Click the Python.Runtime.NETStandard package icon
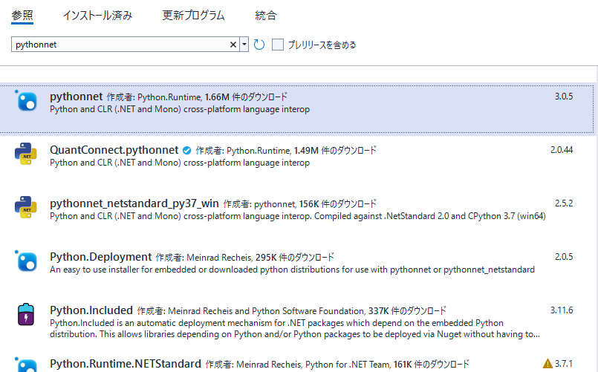The image size is (598, 372). tap(26, 365)
